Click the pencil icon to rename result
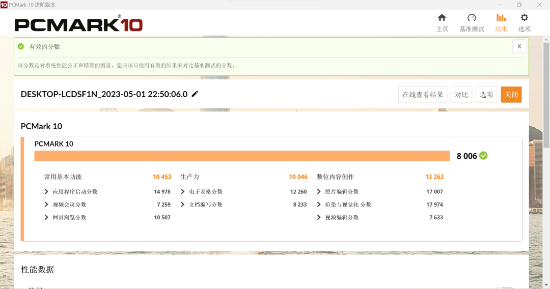 click(x=195, y=94)
